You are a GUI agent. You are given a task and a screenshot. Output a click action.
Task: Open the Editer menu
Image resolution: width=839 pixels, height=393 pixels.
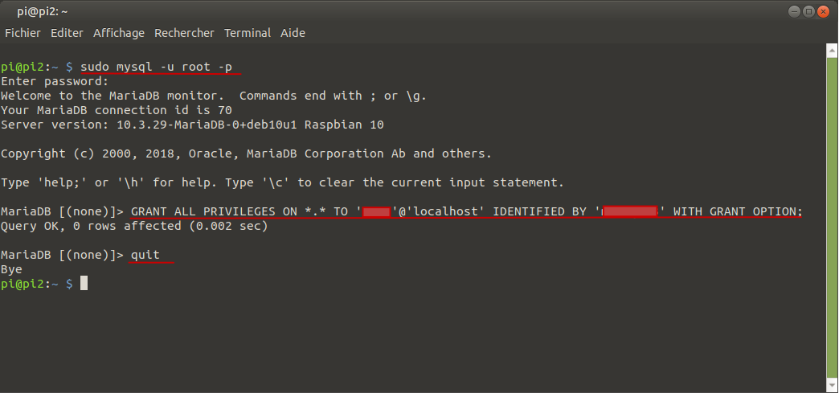click(x=67, y=33)
